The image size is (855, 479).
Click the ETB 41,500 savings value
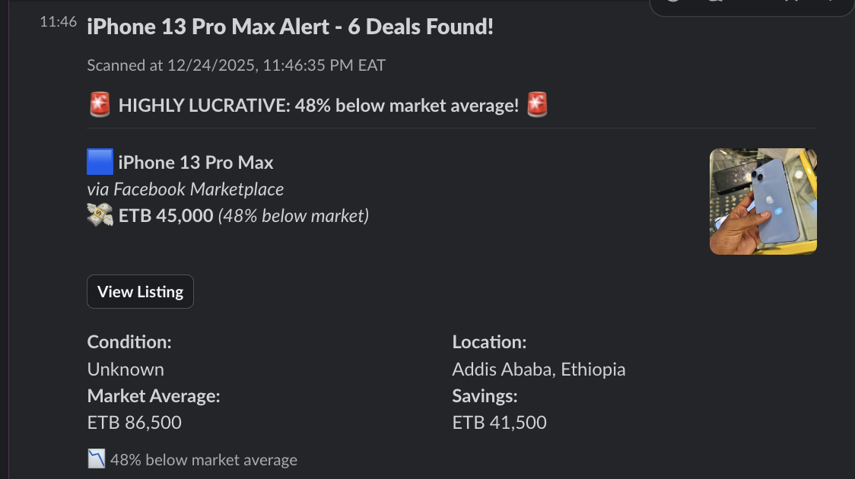tap(499, 422)
